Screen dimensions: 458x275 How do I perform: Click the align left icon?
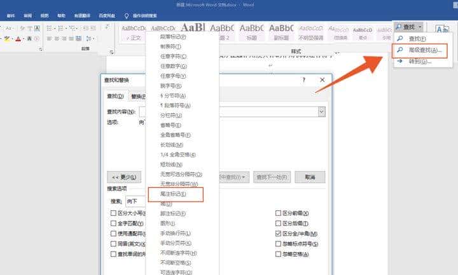click(49, 39)
